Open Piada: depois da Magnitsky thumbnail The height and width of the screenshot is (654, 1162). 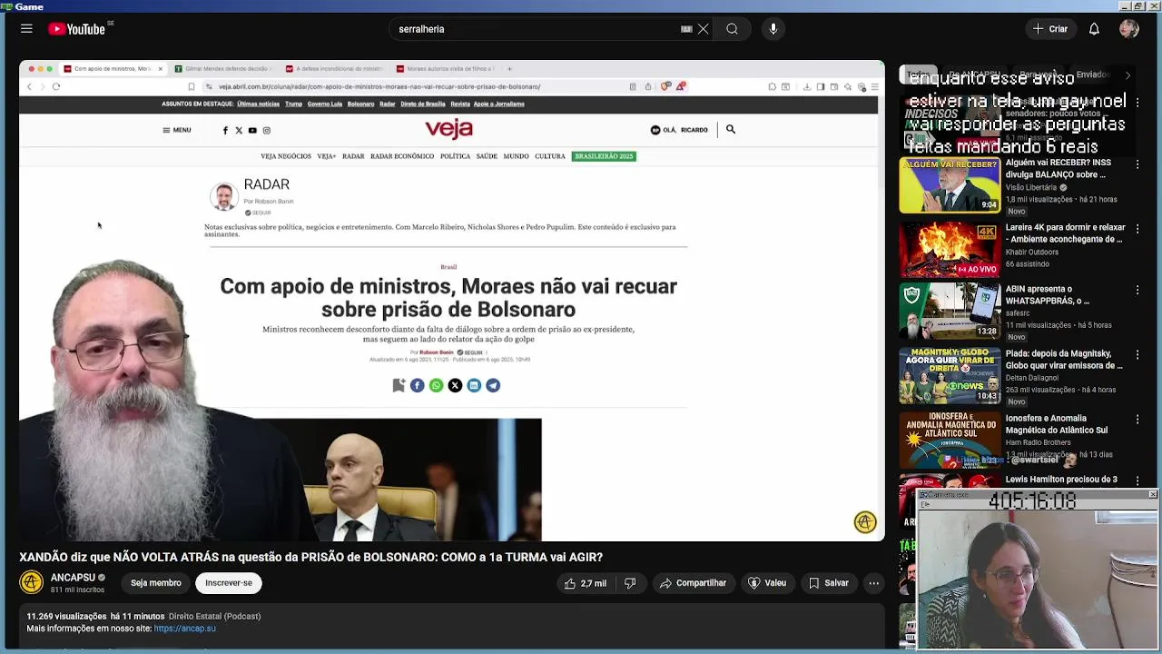[950, 376]
